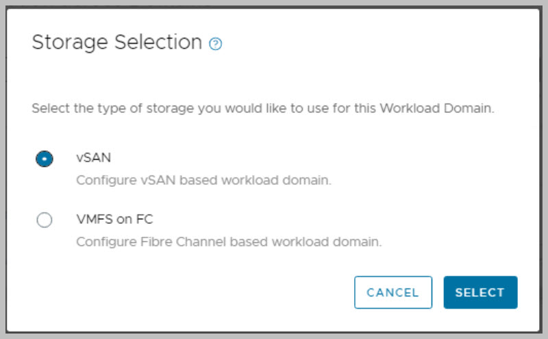
Task: Enable Fibre Channel storage via its radio circle
Action: pos(45,221)
